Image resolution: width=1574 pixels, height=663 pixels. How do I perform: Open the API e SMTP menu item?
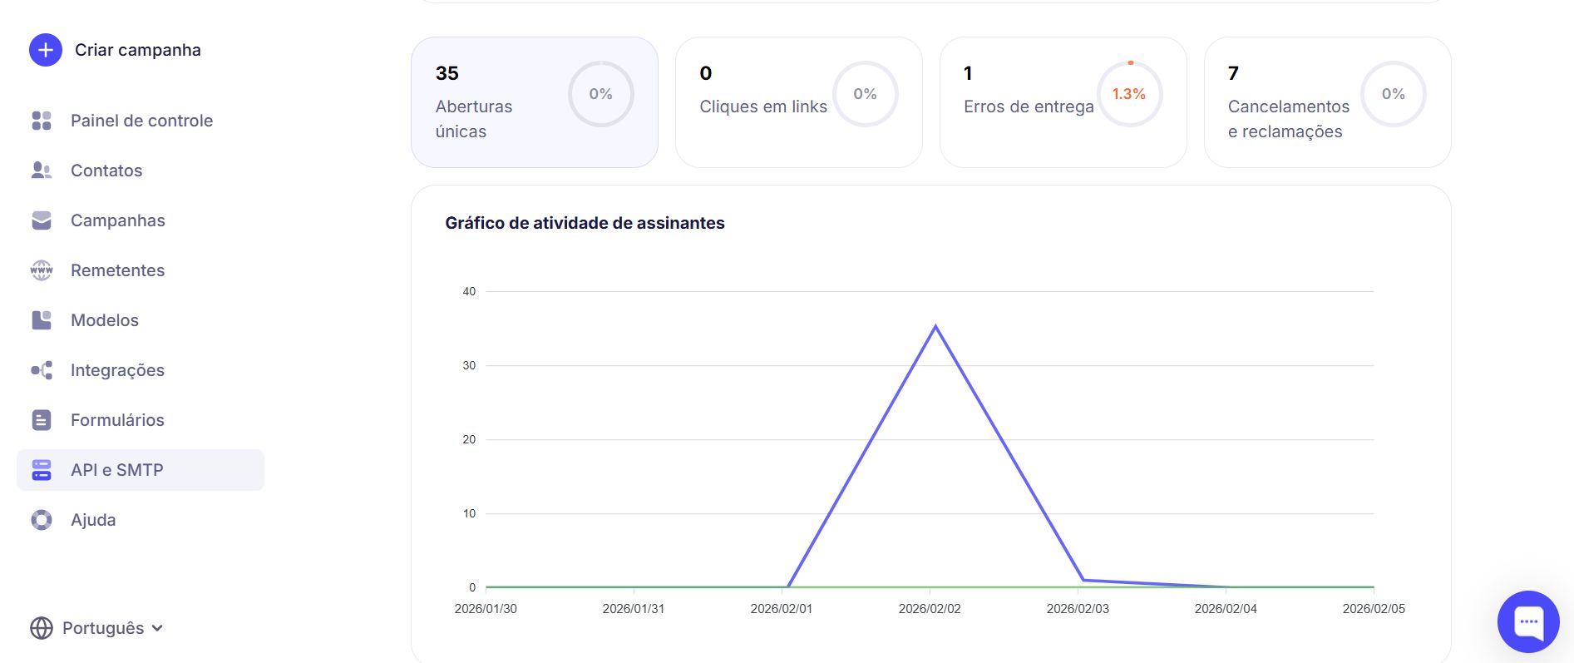pyautogui.click(x=117, y=470)
